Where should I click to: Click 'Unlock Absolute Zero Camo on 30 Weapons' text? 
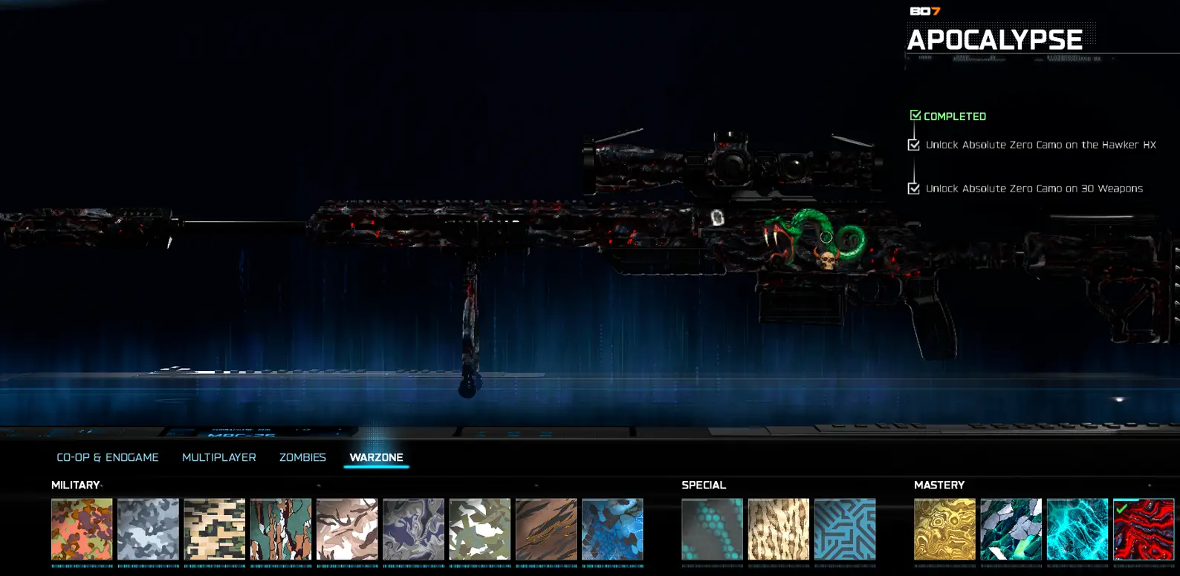click(x=1034, y=189)
